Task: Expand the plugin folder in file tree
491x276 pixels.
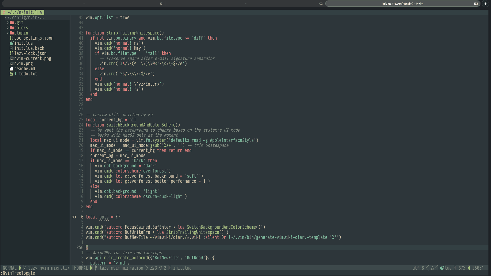Action: (x=8, y=33)
